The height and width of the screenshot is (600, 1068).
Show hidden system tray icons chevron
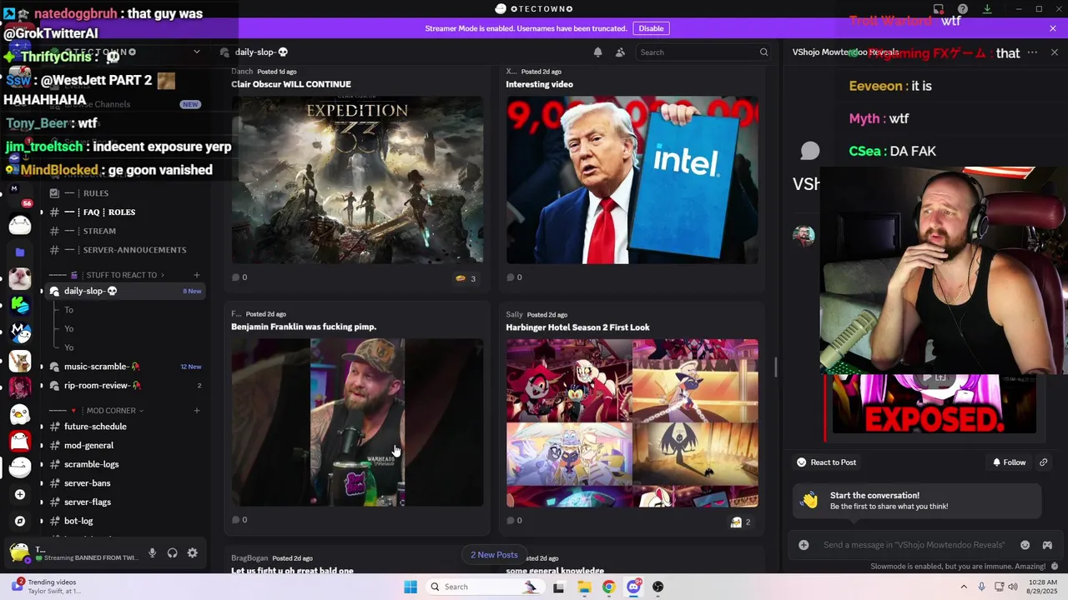tap(964, 587)
